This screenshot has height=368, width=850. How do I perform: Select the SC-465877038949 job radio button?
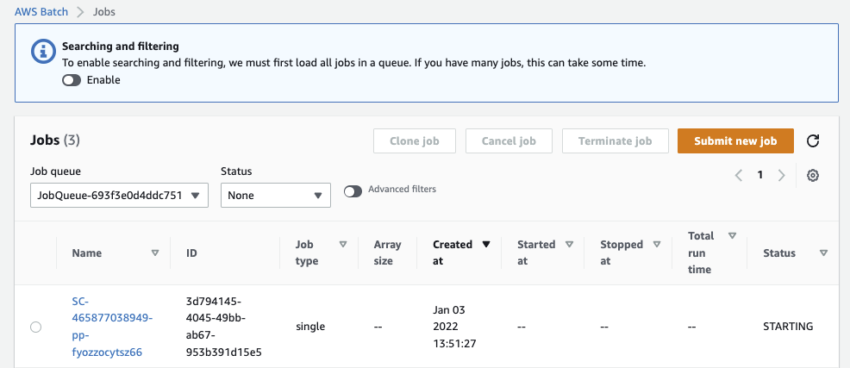35,327
